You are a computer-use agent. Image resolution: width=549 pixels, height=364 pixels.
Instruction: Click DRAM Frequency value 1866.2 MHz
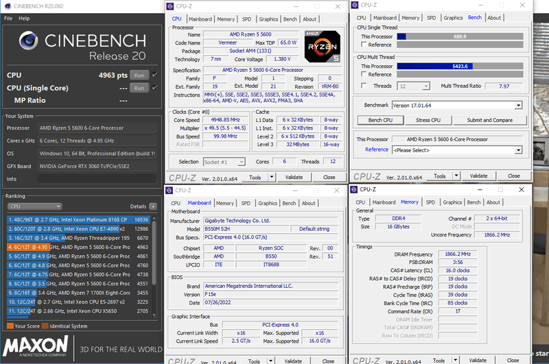(458, 254)
